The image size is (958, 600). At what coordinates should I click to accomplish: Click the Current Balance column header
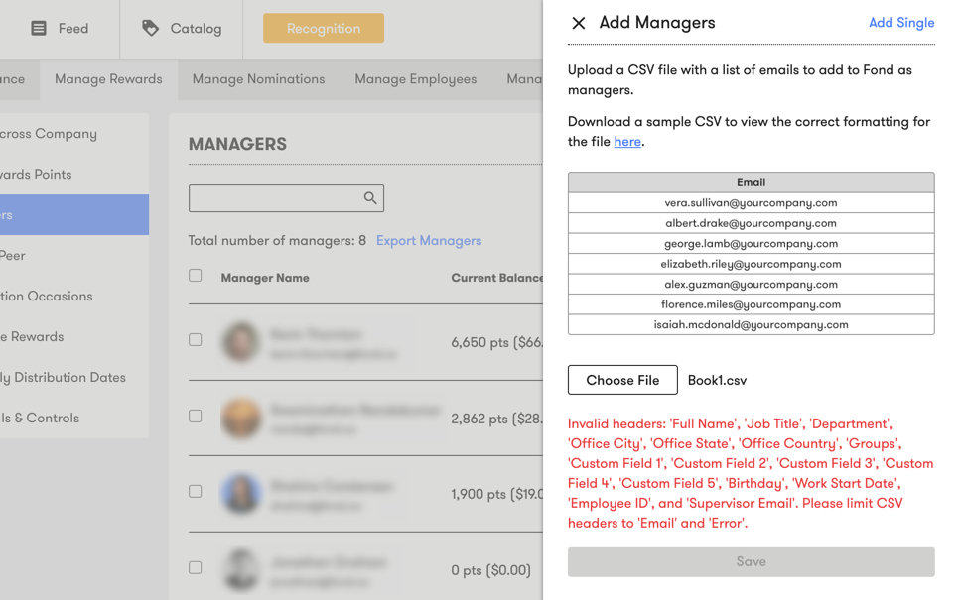496,278
